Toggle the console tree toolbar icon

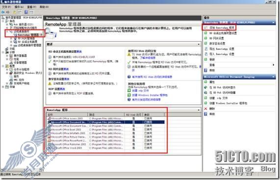(20, 12)
